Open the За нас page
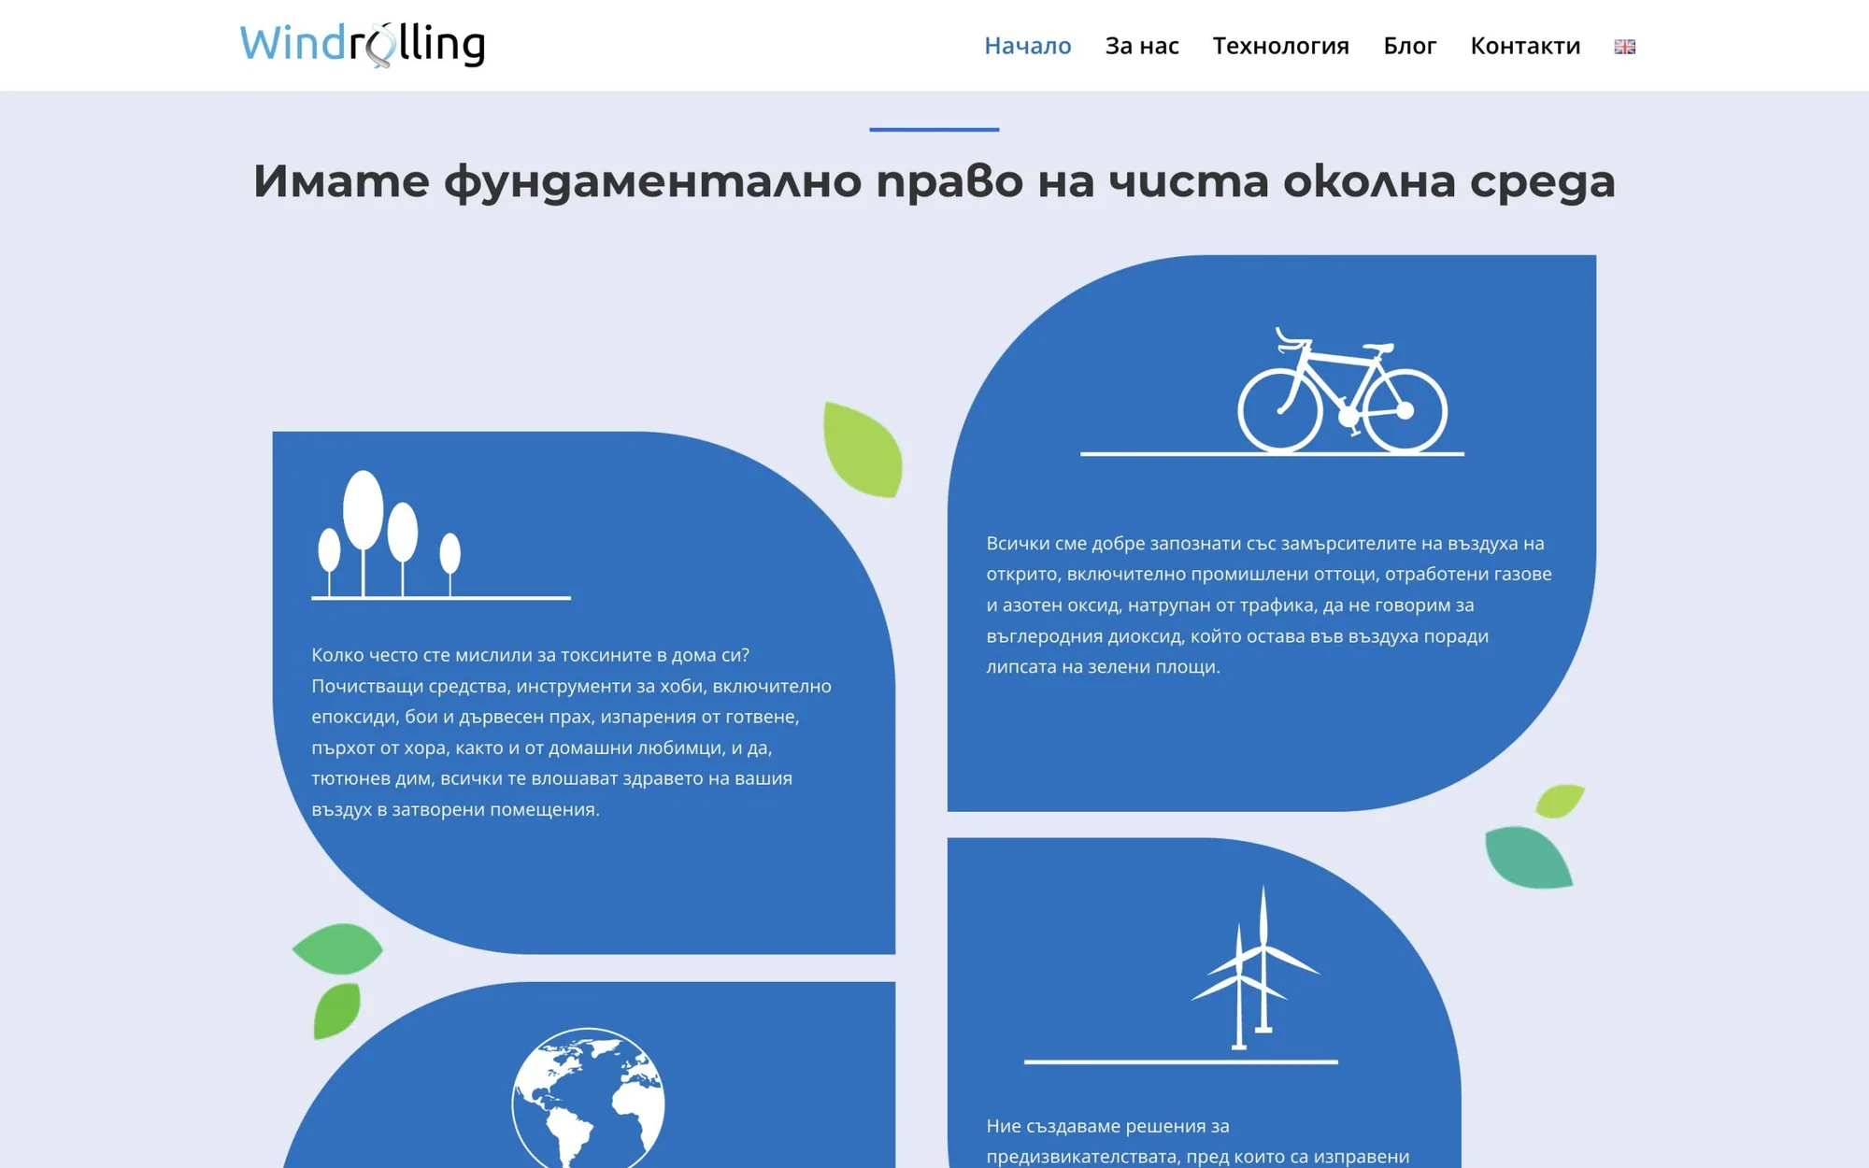Image resolution: width=1869 pixels, height=1168 pixels. [x=1142, y=46]
